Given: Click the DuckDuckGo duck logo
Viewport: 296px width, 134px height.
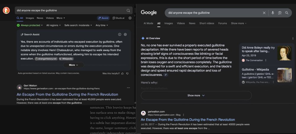Looking at the screenshot, I should tap(6, 10).
